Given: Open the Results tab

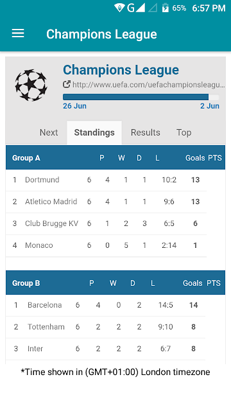Looking at the screenshot, I should tap(146, 132).
